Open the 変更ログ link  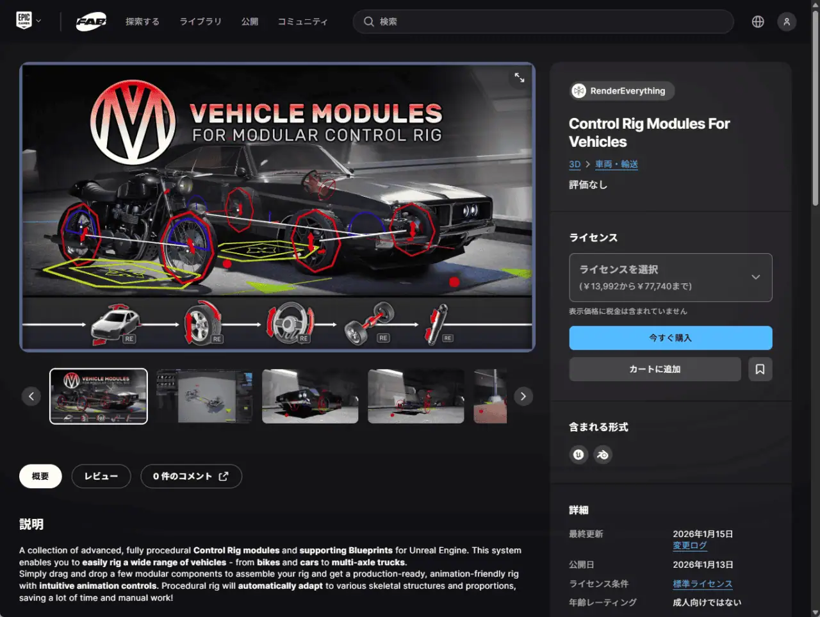[x=689, y=545]
